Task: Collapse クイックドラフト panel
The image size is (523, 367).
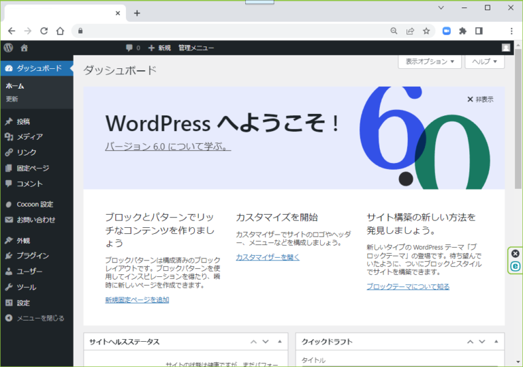Action: [x=496, y=342]
